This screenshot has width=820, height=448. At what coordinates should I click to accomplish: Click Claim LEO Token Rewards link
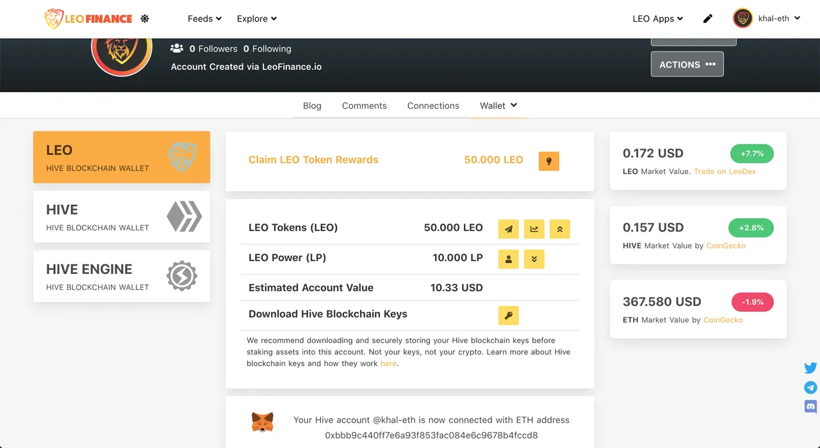pyautogui.click(x=313, y=160)
